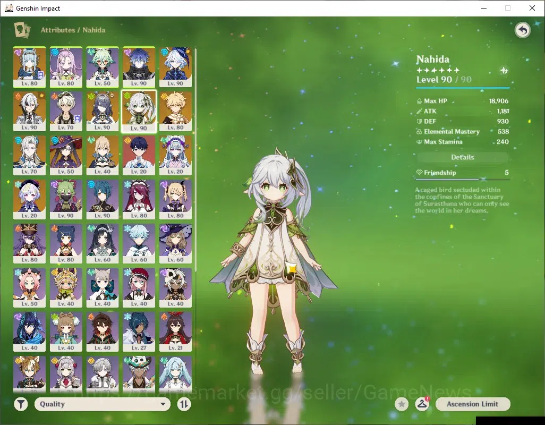Image resolution: width=545 pixels, height=425 pixels.
Task: Click the star favorite icon
Action: click(402, 404)
